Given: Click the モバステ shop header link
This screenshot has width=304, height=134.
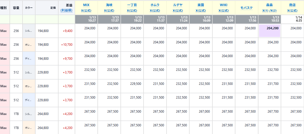Looking at the screenshot, I should (247, 8).
